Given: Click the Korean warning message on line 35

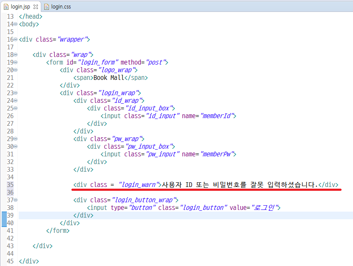Looking at the screenshot, I should tap(240, 185).
